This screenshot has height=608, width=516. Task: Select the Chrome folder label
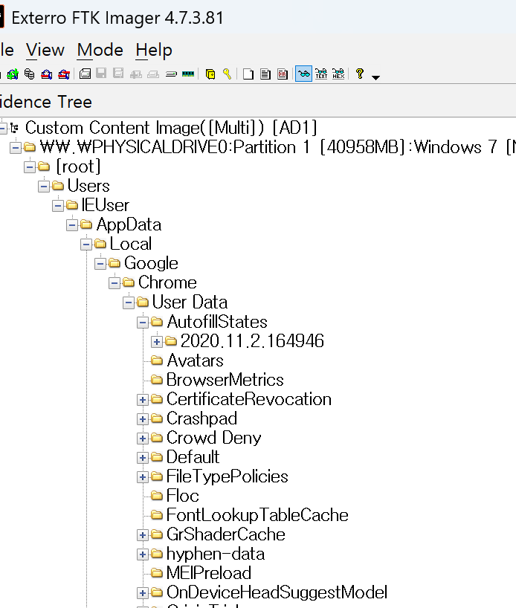click(x=167, y=282)
